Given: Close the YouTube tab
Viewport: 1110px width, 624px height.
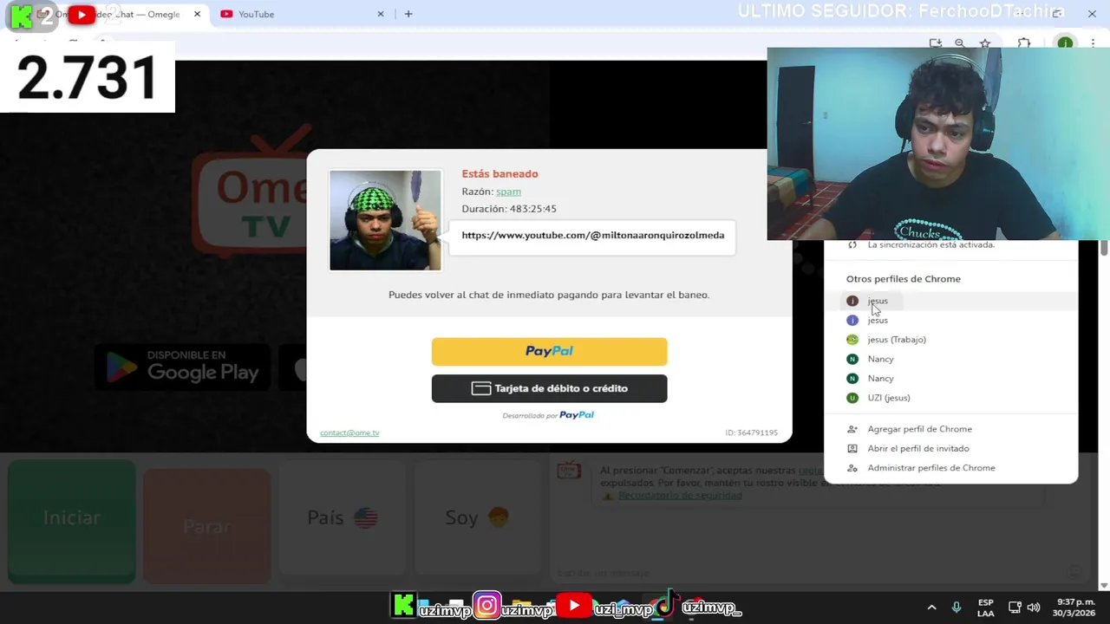Looking at the screenshot, I should 381,14.
